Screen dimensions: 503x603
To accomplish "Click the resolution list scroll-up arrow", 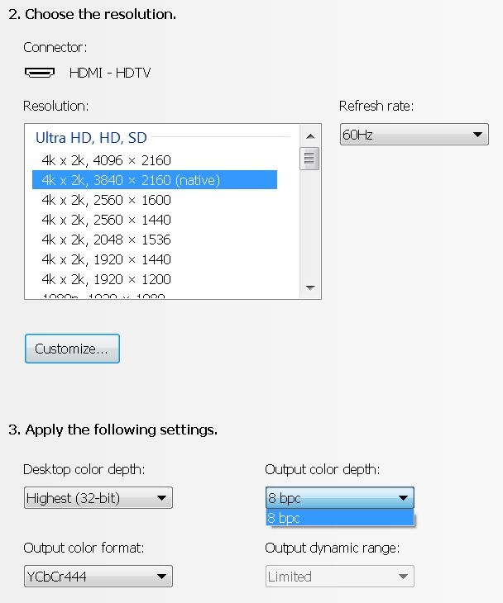I will click(x=311, y=135).
